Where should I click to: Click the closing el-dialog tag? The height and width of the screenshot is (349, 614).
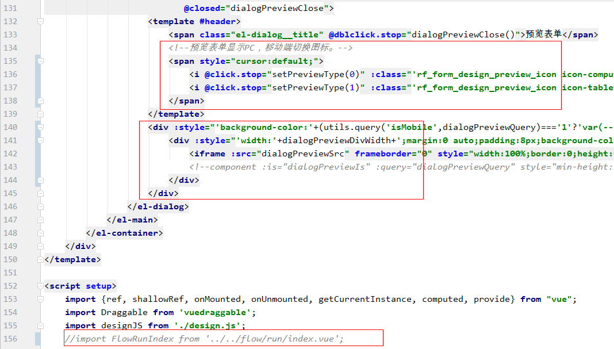[x=158, y=206]
